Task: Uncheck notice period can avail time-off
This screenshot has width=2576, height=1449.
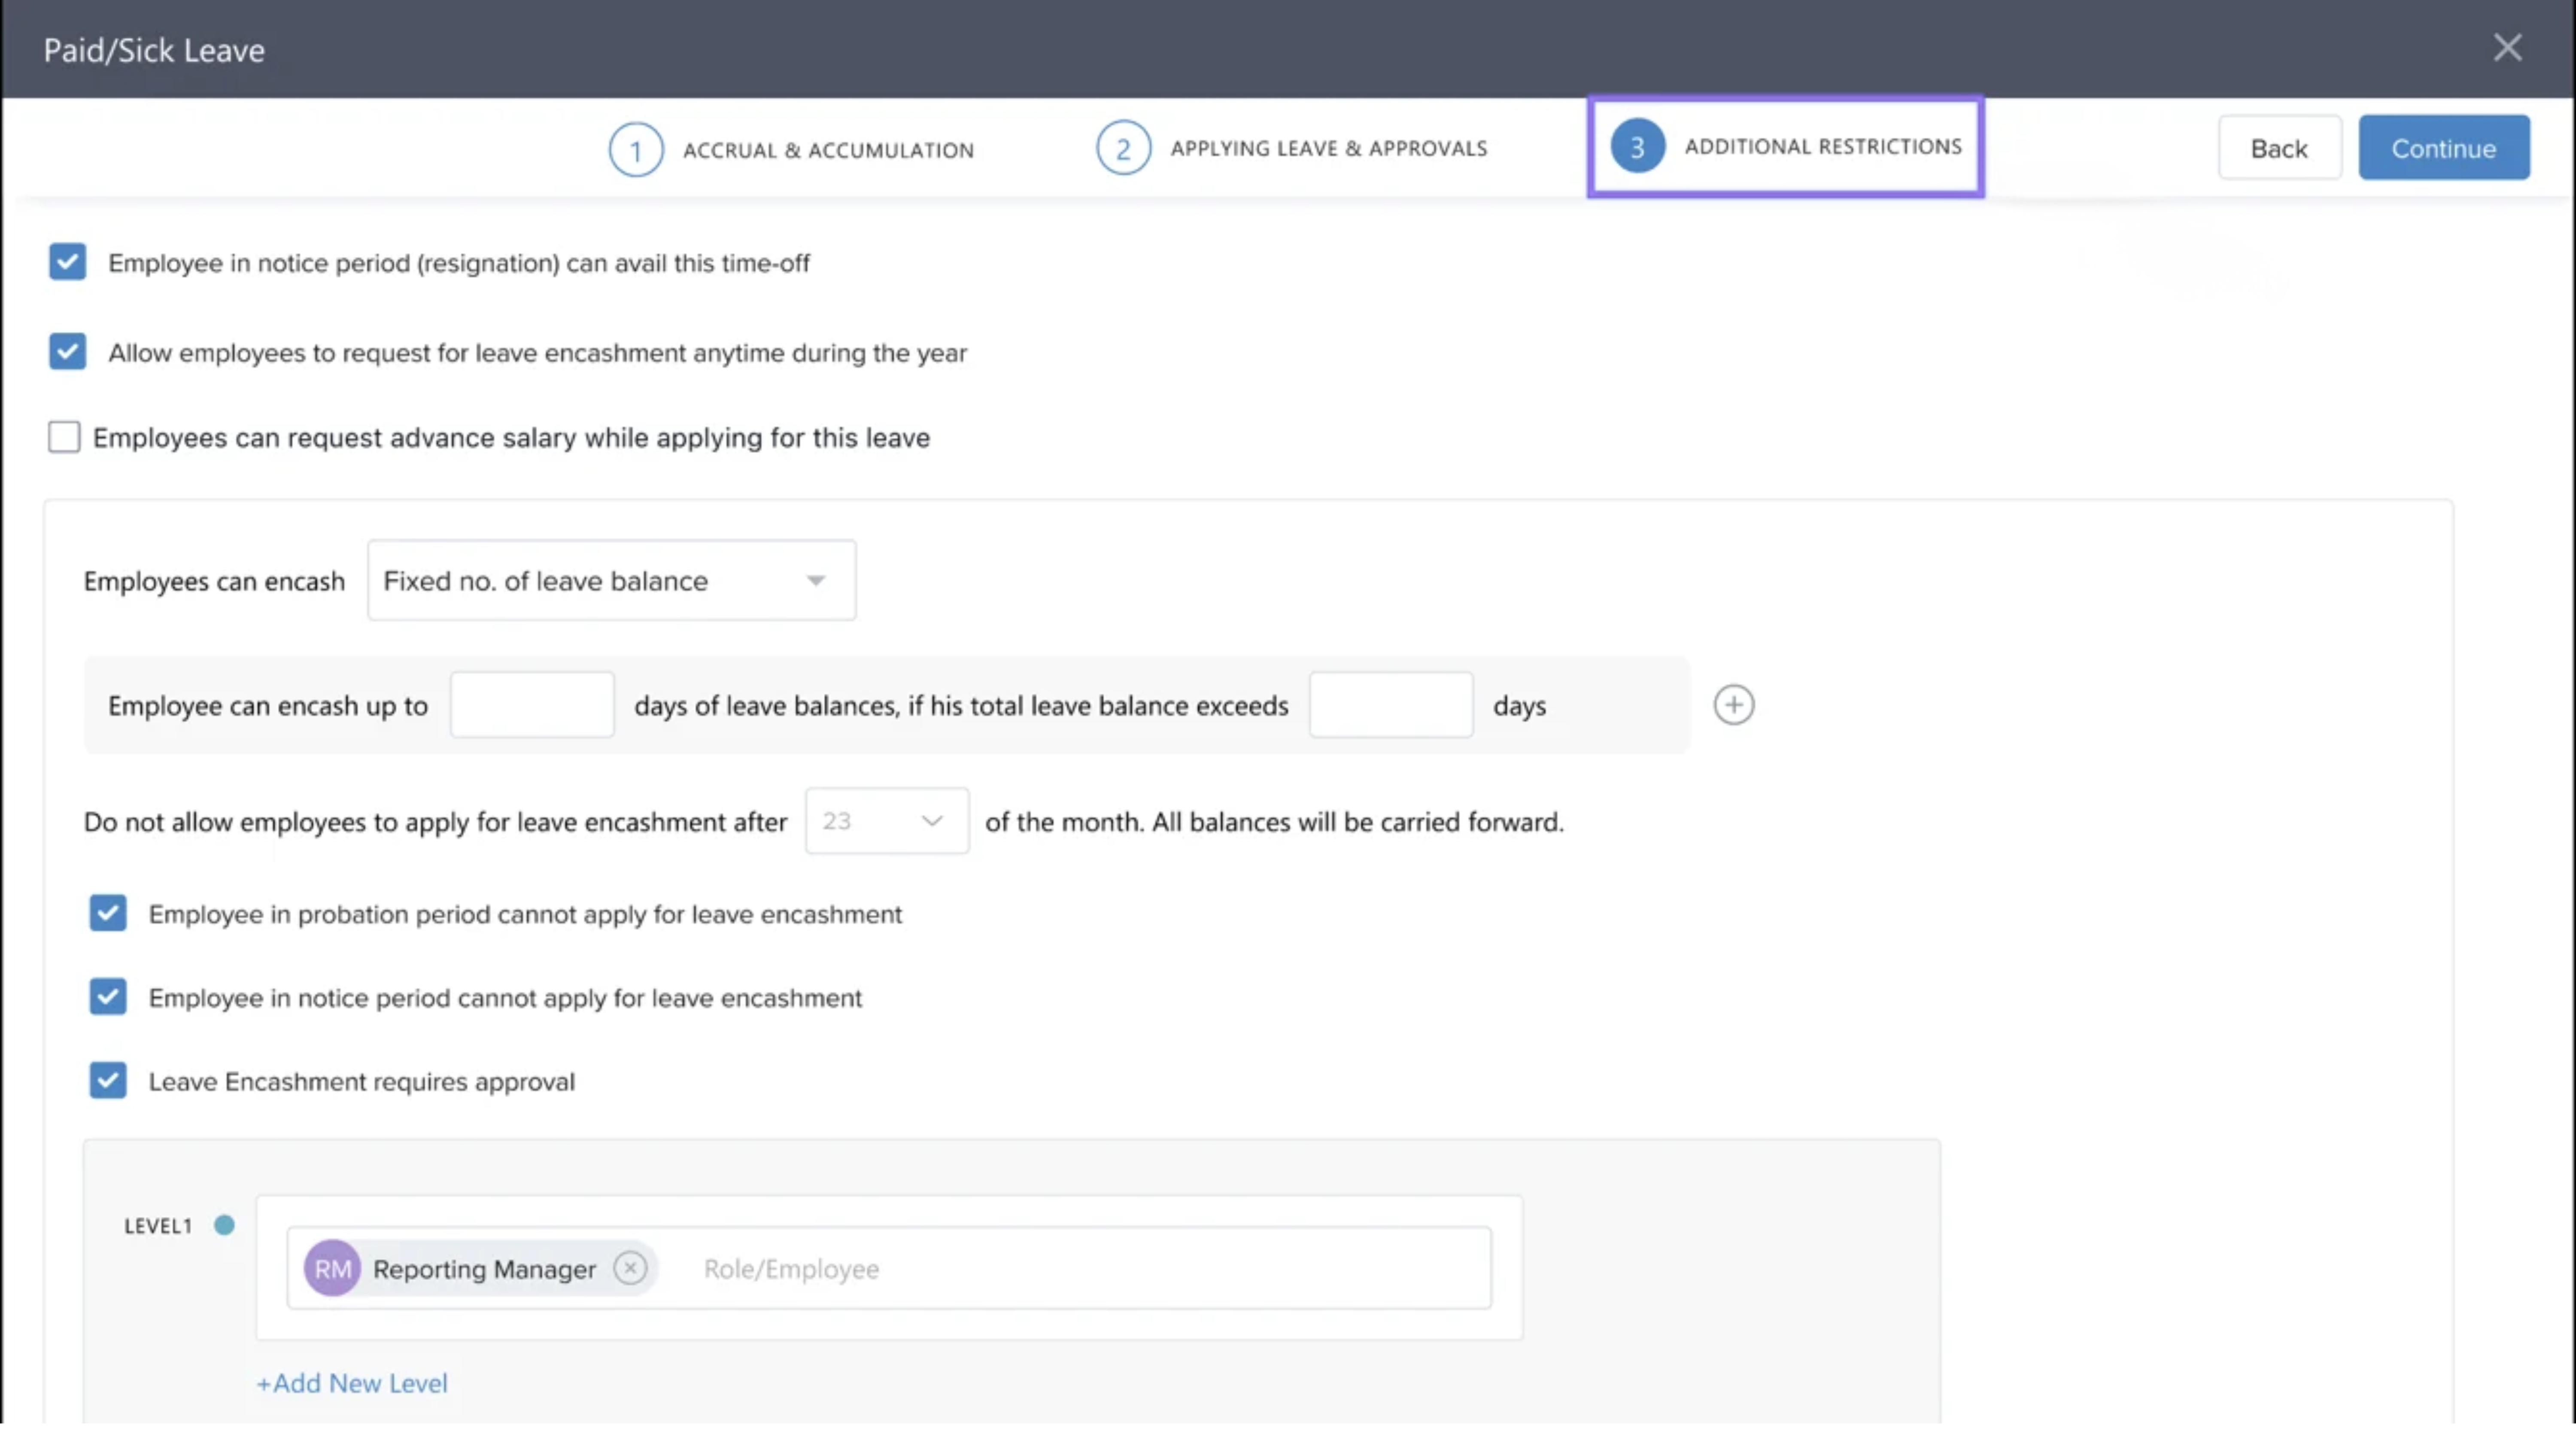Action: [x=67, y=262]
